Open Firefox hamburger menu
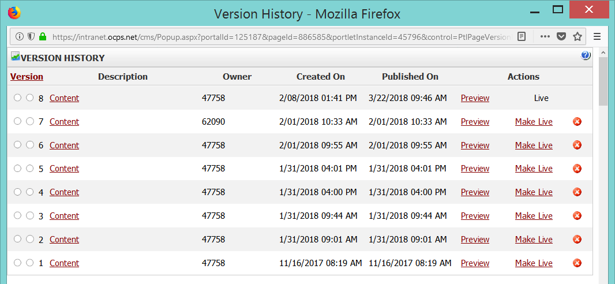Image resolution: width=615 pixels, height=284 pixels. (x=597, y=36)
